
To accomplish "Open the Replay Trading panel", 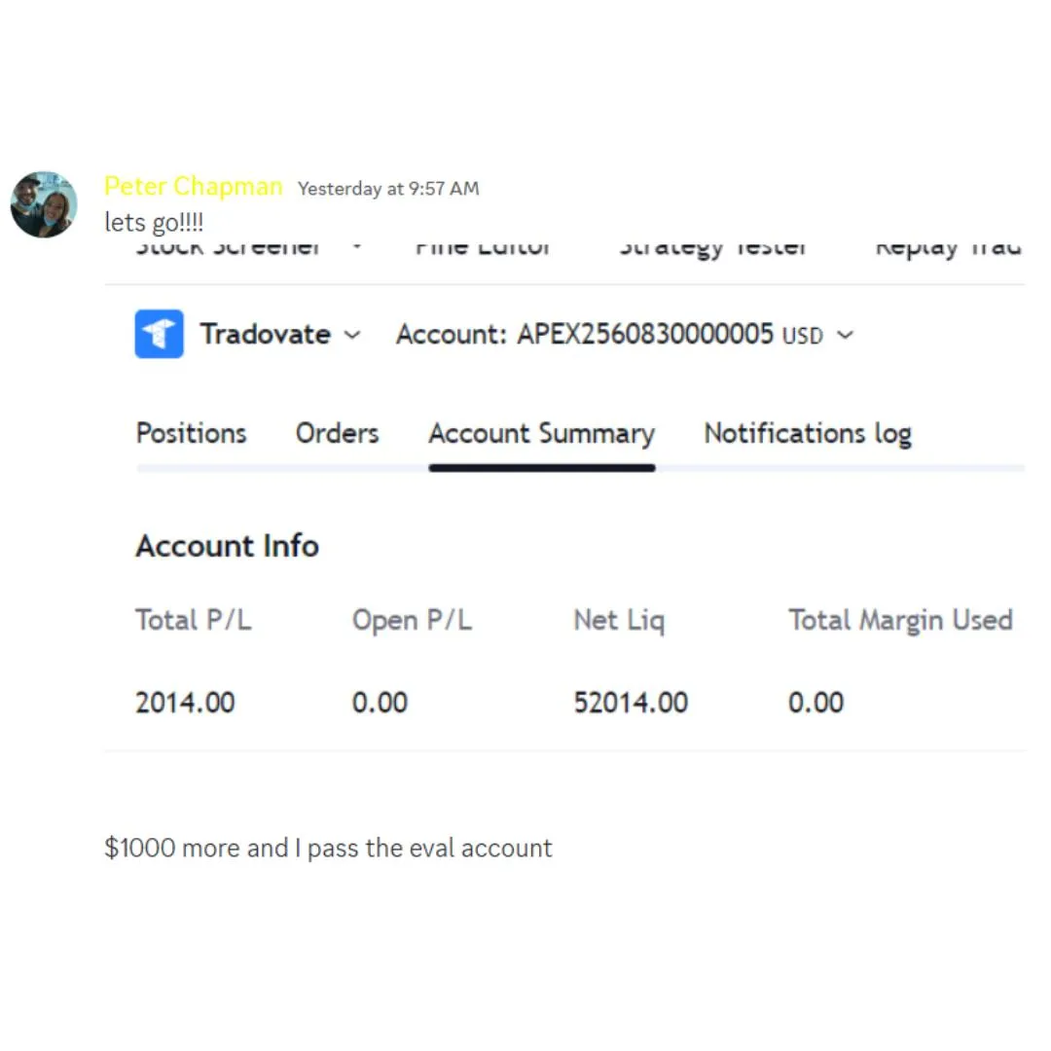I will (x=949, y=249).
